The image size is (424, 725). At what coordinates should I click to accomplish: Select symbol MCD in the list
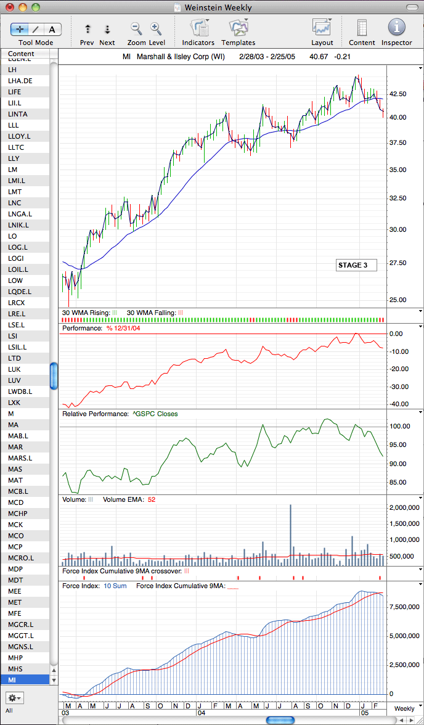coord(25,502)
